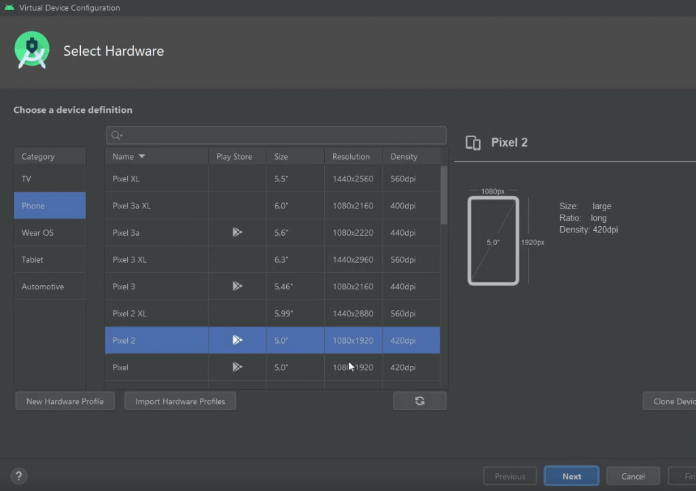Click the Play Store icon in bottom Pixel row
This screenshot has width=696, height=491.
[x=237, y=367]
